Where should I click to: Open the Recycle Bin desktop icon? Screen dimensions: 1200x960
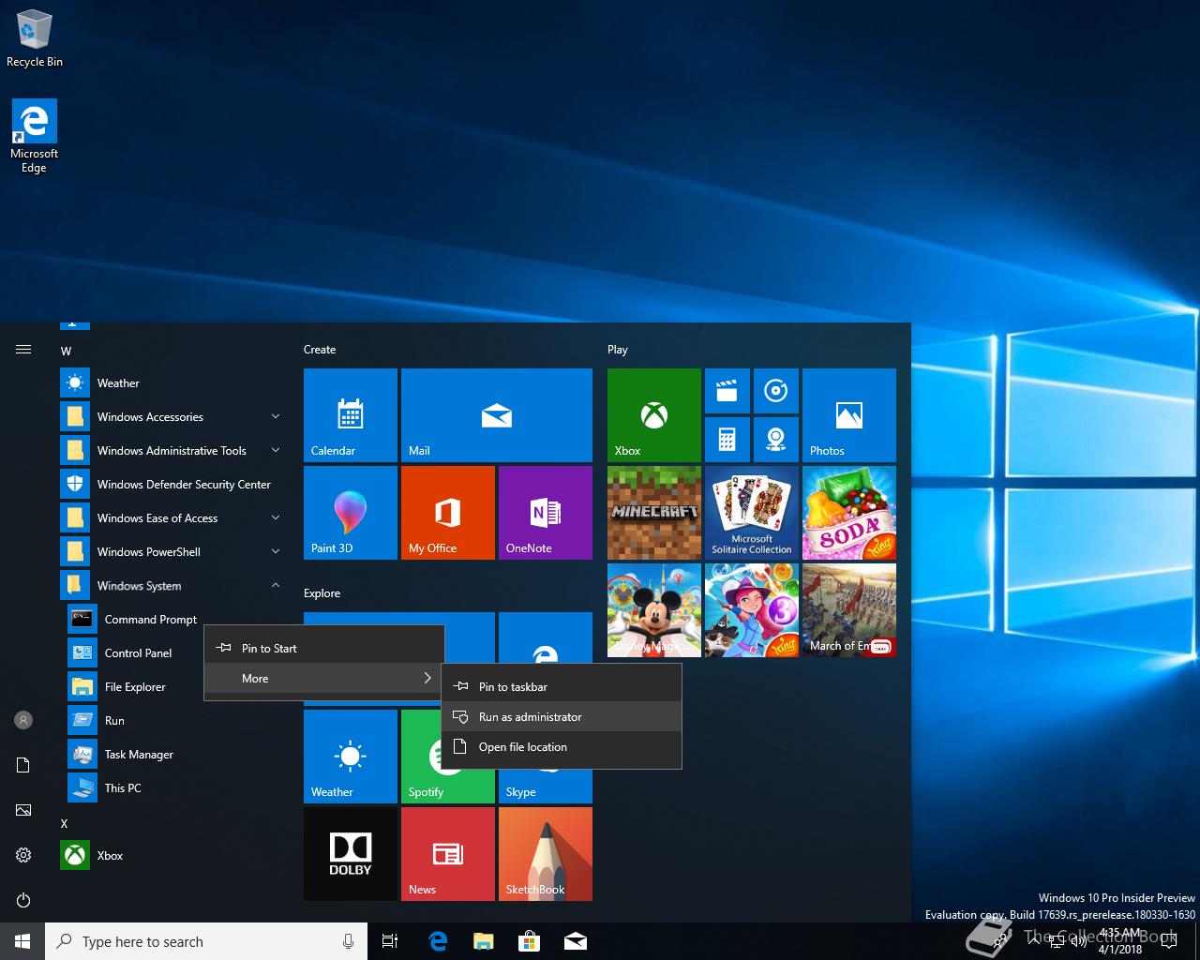coord(35,38)
